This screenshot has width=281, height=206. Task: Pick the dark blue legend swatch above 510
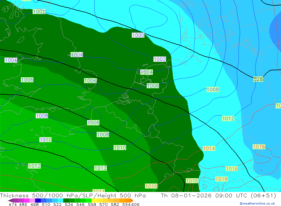coord(38,200)
